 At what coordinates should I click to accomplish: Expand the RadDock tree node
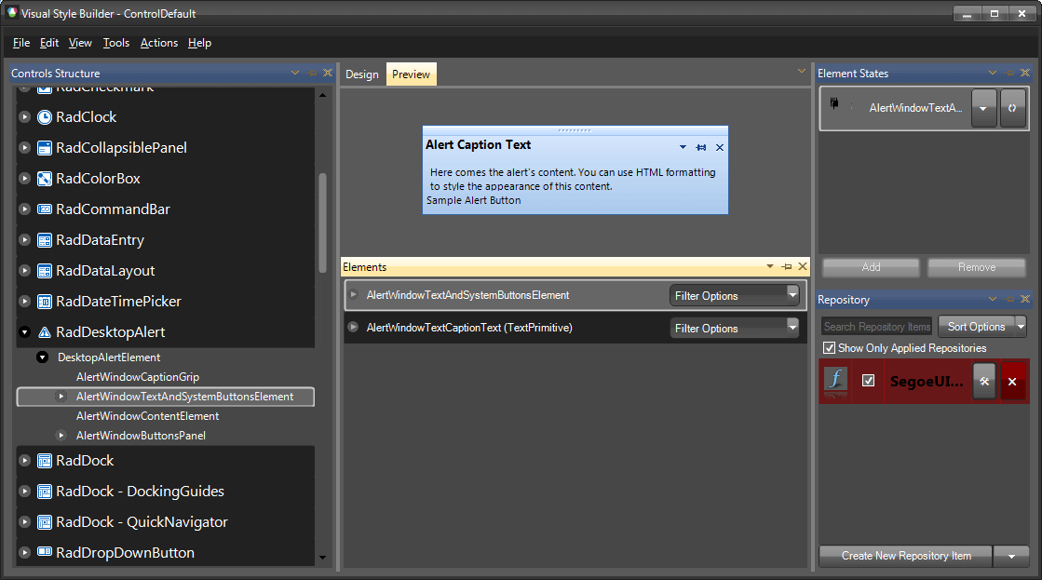[23, 460]
